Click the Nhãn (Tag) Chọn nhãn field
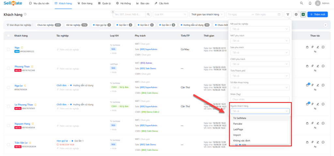The image size is (334, 156). (260, 99)
